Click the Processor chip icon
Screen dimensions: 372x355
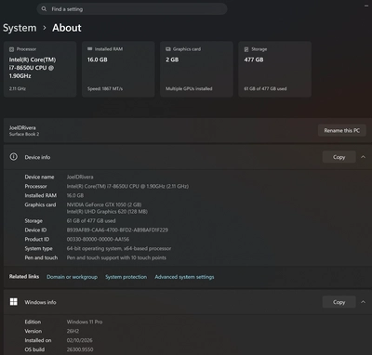coord(11,49)
